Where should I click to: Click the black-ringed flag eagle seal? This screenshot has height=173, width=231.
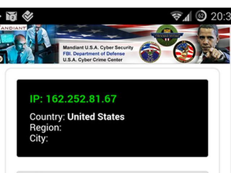tap(184, 52)
